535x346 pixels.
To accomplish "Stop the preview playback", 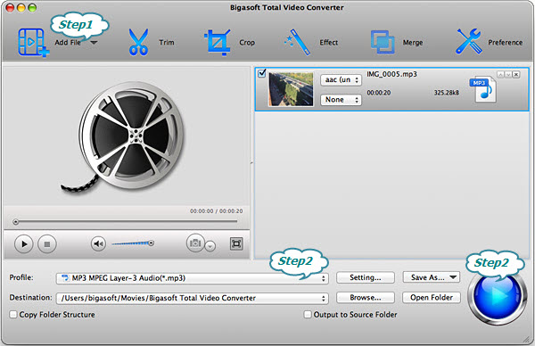I will tap(47, 244).
